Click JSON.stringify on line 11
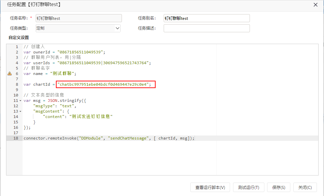This screenshot has width=324, height=196. tap(64, 101)
